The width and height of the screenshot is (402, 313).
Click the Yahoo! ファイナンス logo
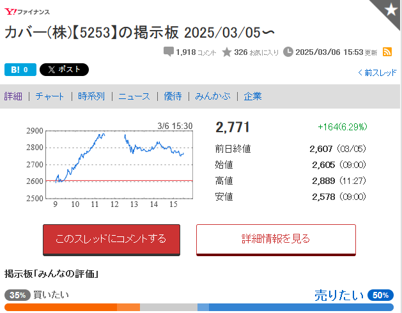click(x=27, y=11)
